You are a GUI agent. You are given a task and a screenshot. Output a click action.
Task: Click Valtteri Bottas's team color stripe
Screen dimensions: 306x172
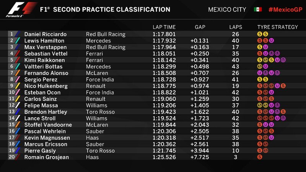click(x=18, y=67)
